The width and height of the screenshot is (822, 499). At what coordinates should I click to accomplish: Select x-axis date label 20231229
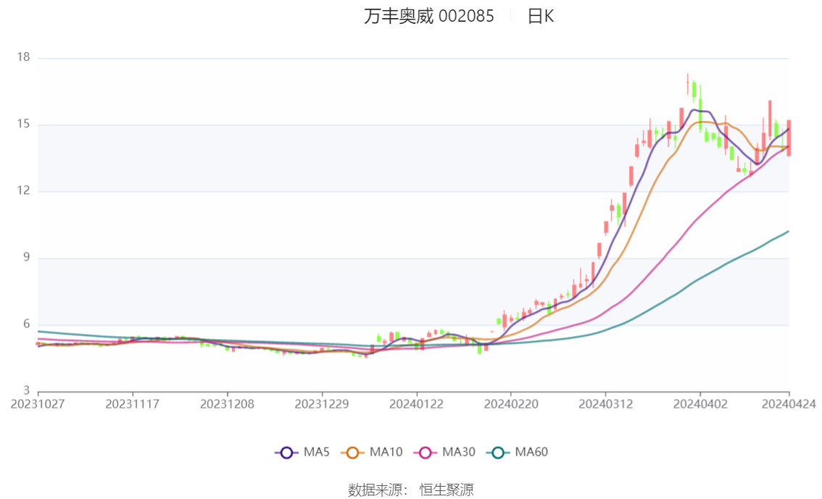[322, 404]
